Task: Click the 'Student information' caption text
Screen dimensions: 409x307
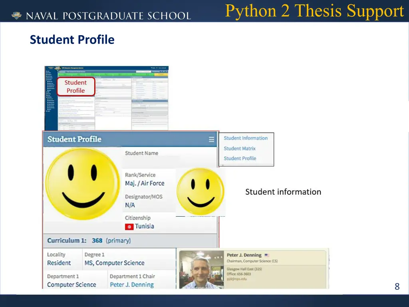Action: coord(283,192)
